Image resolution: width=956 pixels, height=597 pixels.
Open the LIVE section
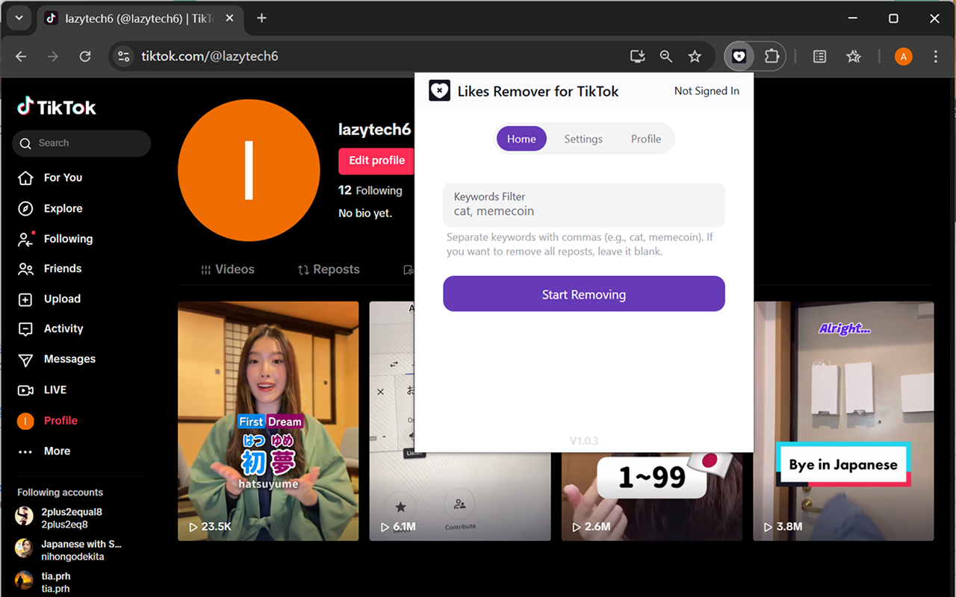42,390
